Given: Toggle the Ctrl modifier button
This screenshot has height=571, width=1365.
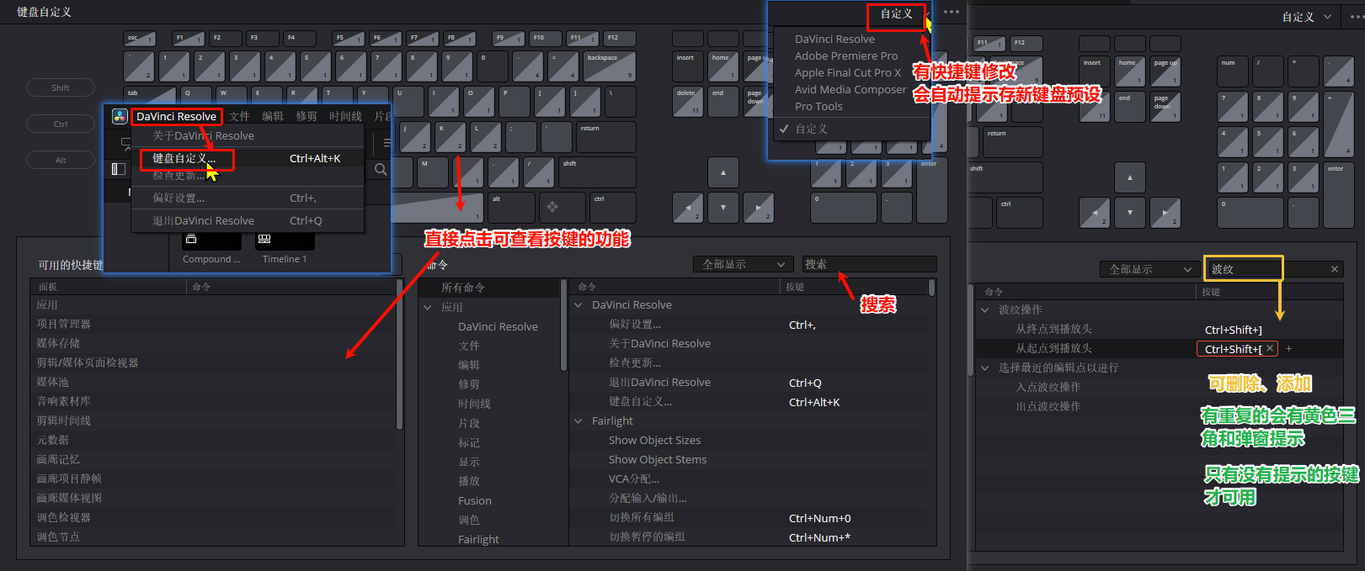Looking at the screenshot, I should [x=61, y=124].
